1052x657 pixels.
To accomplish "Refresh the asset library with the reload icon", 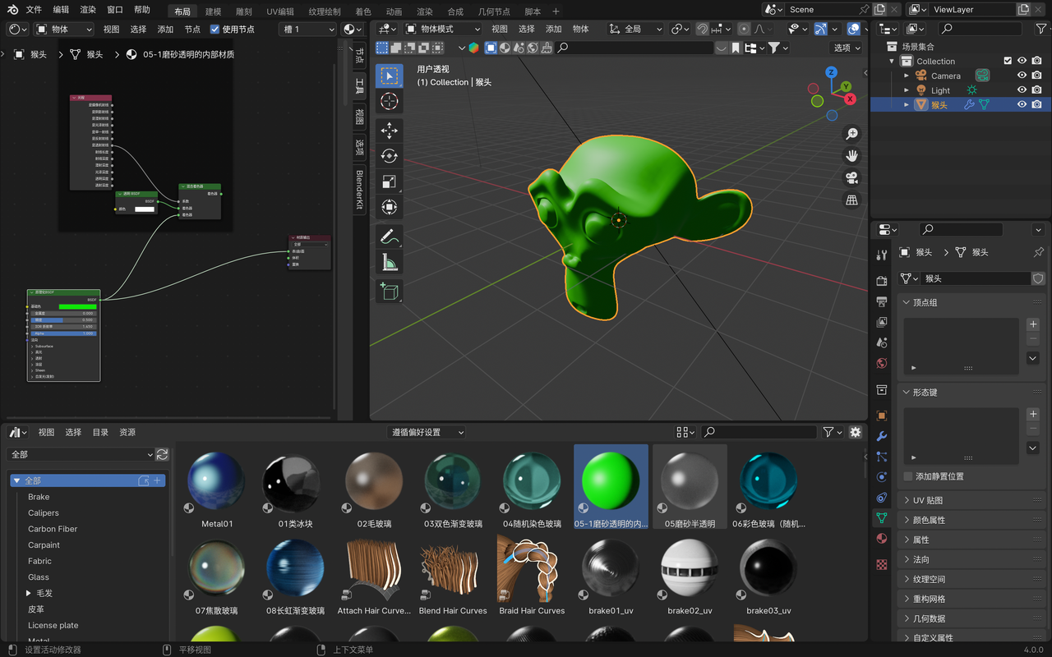I will [162, 454].
